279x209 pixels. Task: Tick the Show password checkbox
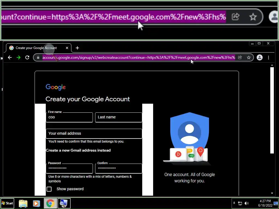point(49,189)
